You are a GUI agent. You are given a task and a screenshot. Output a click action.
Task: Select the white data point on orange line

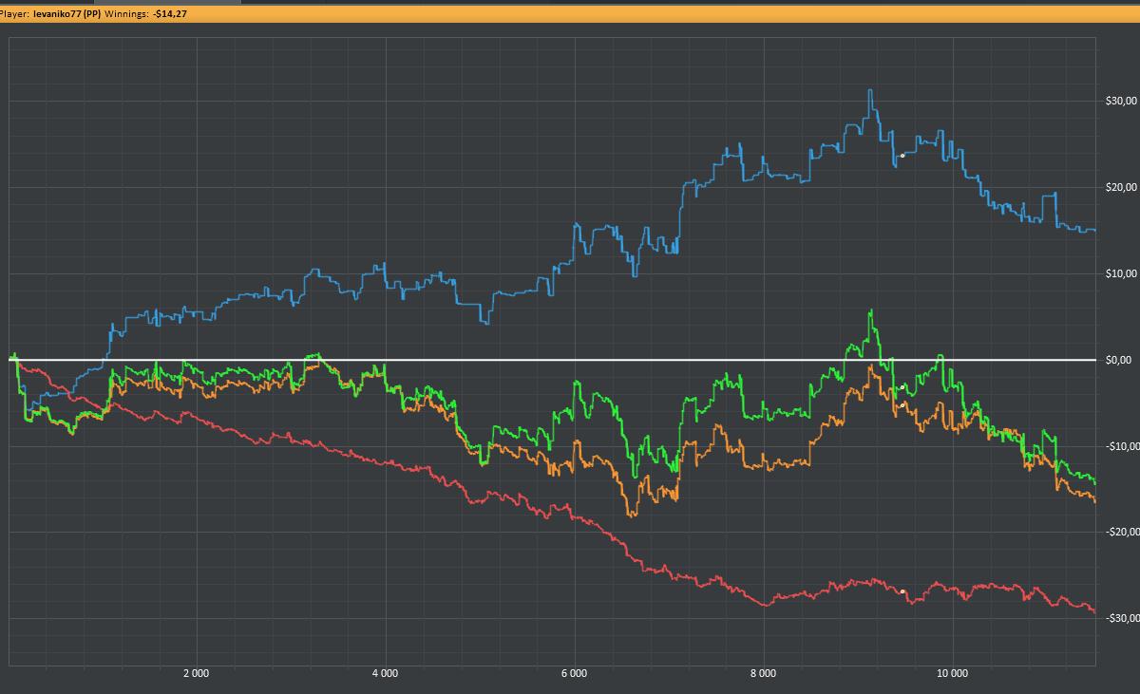902,405
